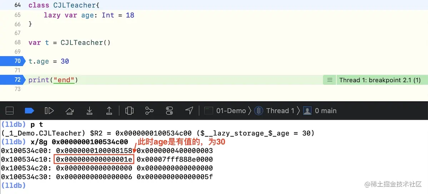Click CJLTeacher() initializer call on line 68
The width and height of the screenshot is (428, 194).
85,43
